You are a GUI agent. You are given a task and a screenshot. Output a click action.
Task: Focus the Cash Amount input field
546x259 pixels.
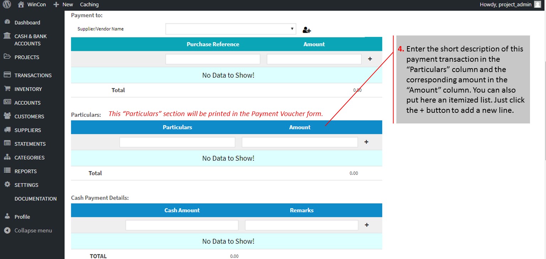tap(182, 225)
